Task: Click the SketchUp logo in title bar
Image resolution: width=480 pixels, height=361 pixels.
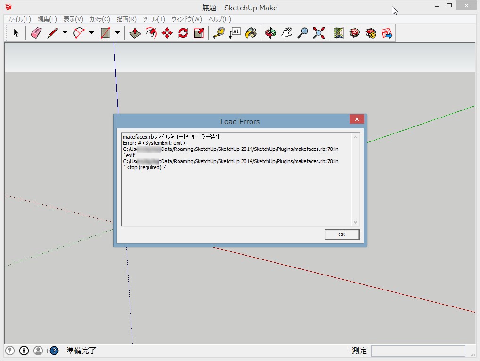Action: [8, 7]
